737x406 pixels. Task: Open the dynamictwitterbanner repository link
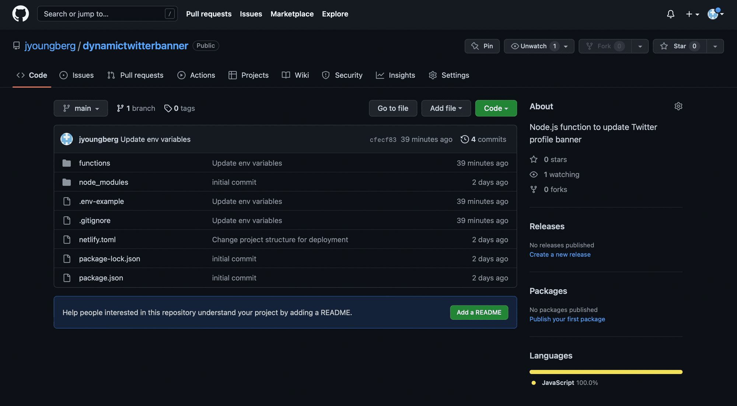[x=135, y=46]
